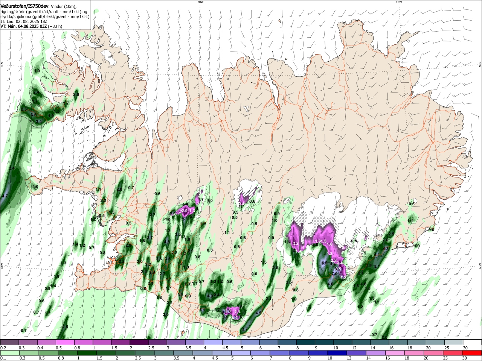Click the '15W' longitude label
This screenshot has height=361, width=482.
pos(399,2)
